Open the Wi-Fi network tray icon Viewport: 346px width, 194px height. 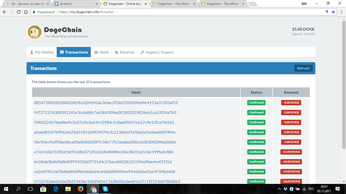click(x=304, y=189)
